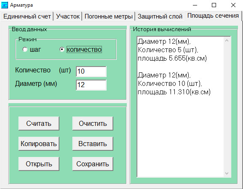This screenshot has width=243, height=189.
Task: Focus the Диаметр (мм) input field
Action: [x=91, y=85]
